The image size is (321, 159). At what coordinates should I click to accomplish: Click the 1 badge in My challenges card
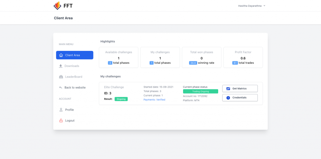tap(151, 63)
